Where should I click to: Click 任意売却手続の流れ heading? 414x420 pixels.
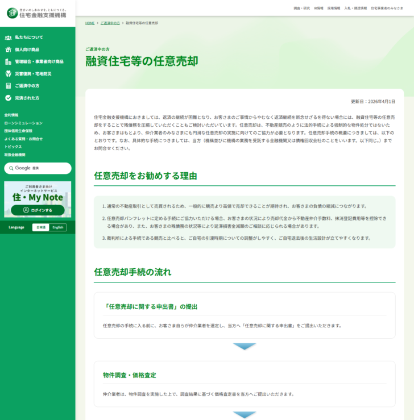tap(133, 272)
